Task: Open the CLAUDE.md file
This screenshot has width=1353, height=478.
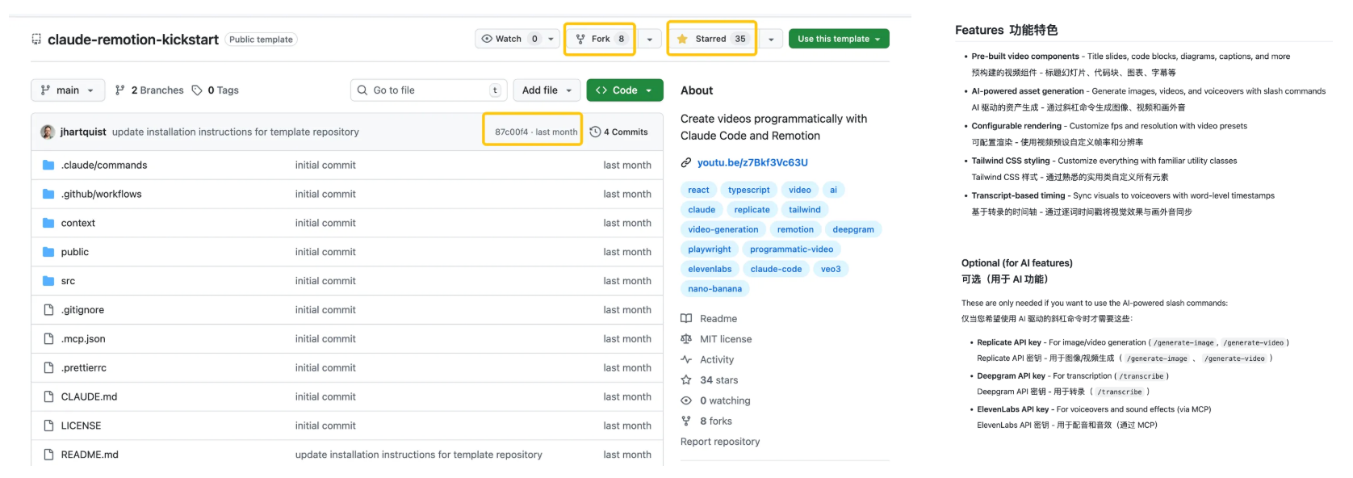Action: (x=89, y=396)
